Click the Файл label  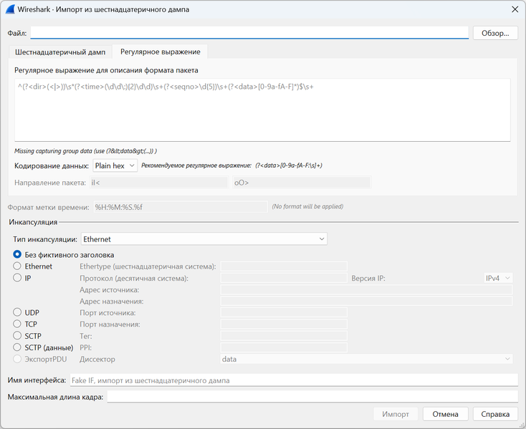coord(16,33)
